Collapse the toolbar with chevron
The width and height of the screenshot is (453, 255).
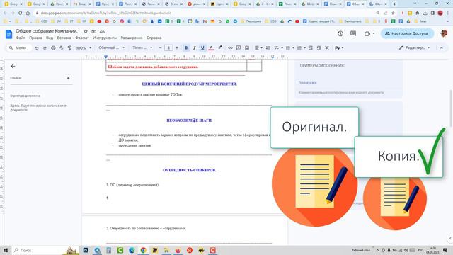click(441, 48)
